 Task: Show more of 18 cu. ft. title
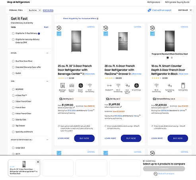(183, 74)
